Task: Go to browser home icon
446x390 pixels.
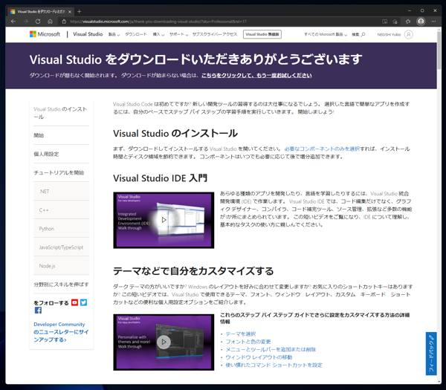Action: 50,22
